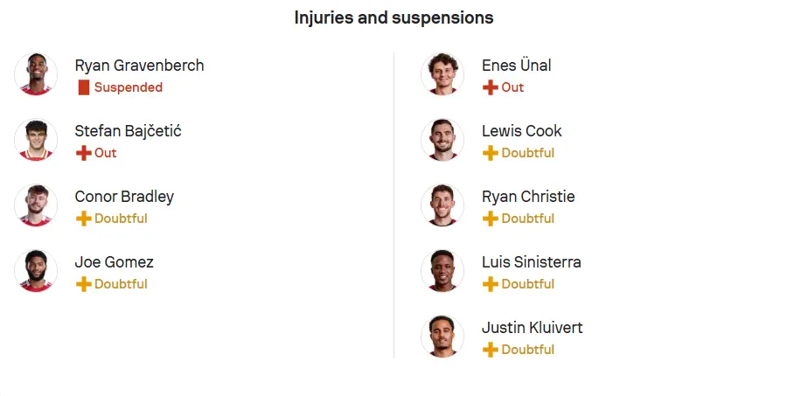Select Luis Sinisterra's avatar image
The image size is (787, 396).
click(442, 271)
